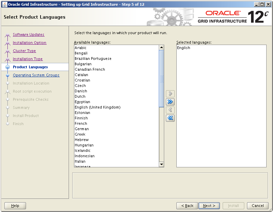The height and width of the screenshot is (212, 273).
Task: Click the Java icon in title bar
Action: click(4, 4)
